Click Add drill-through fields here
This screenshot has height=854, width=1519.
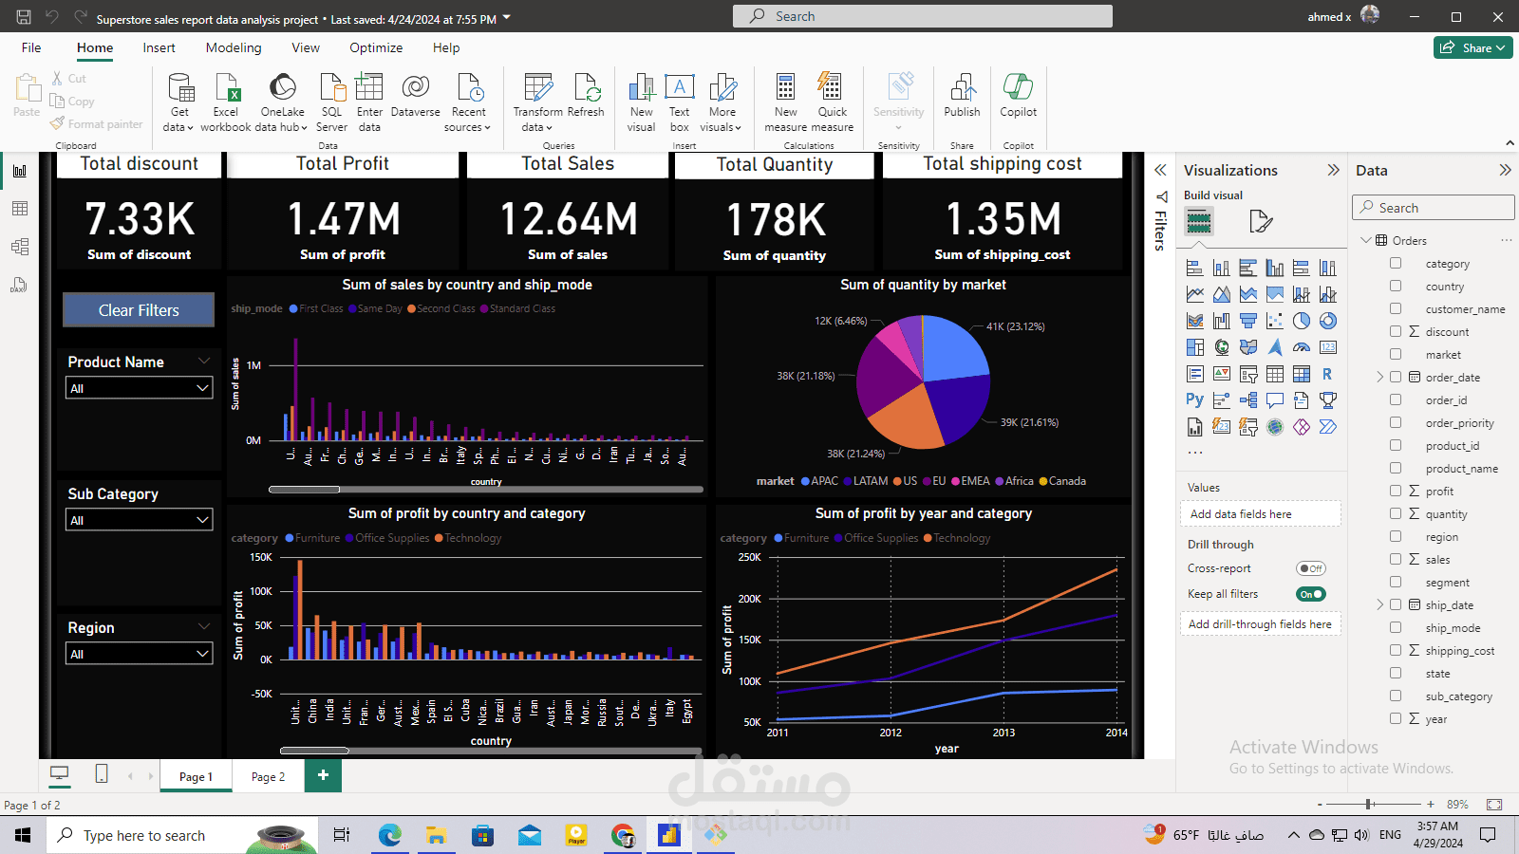[1260, 623]
